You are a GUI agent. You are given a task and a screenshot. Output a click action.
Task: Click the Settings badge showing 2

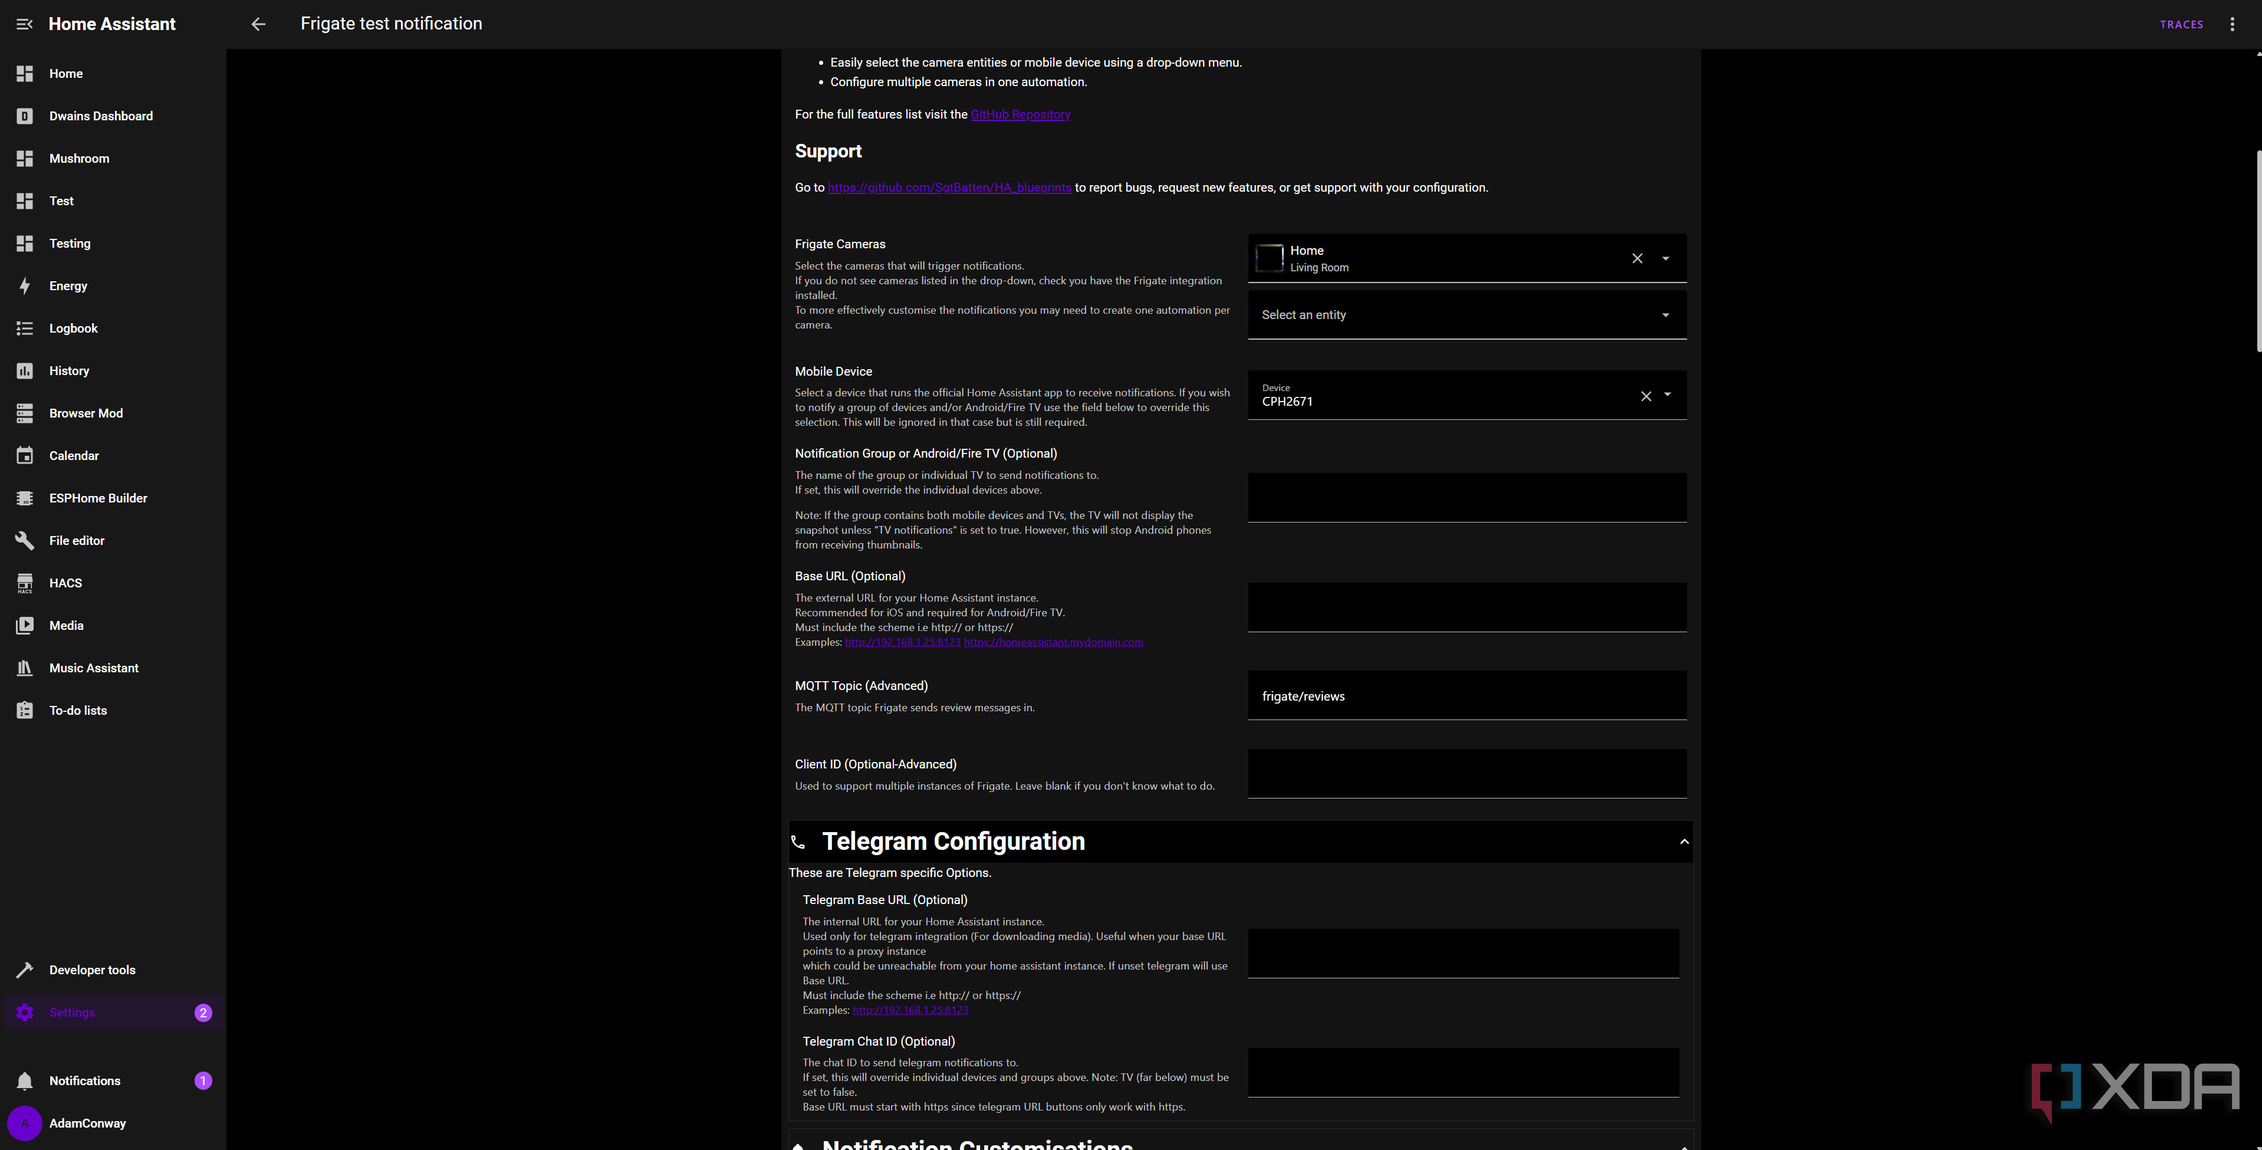(203, 1012)
